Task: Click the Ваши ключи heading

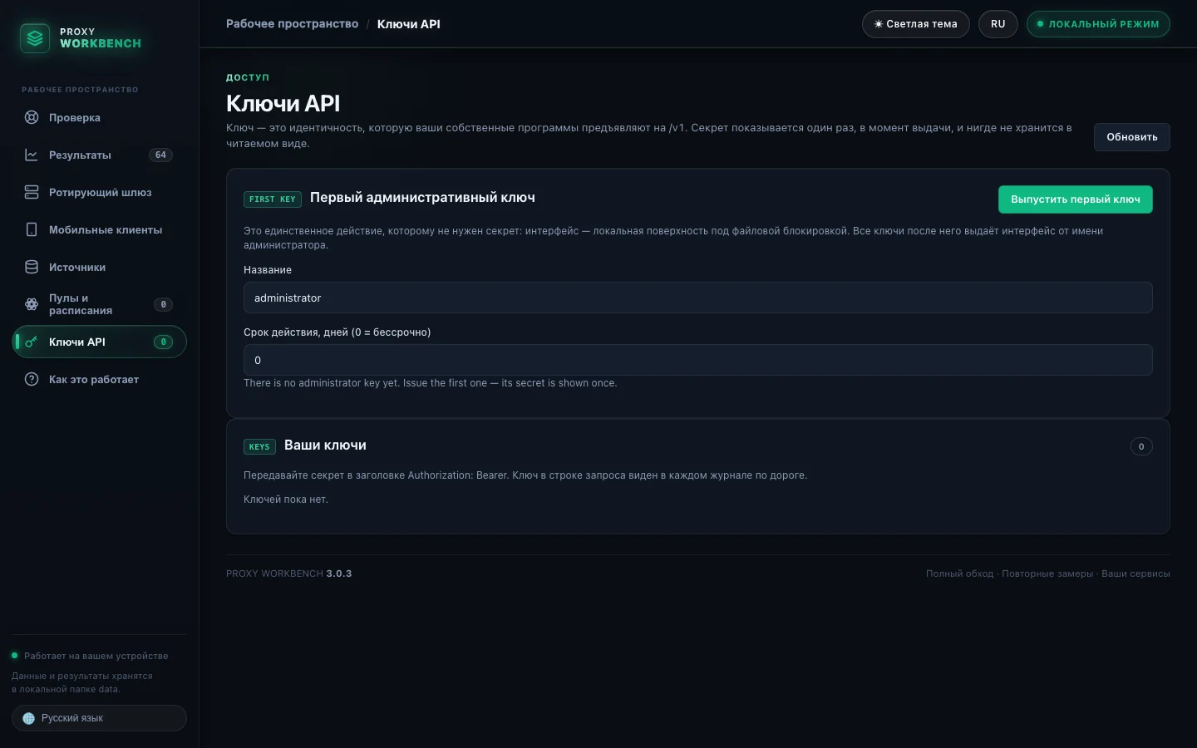Action: click(x=325, y=445)
